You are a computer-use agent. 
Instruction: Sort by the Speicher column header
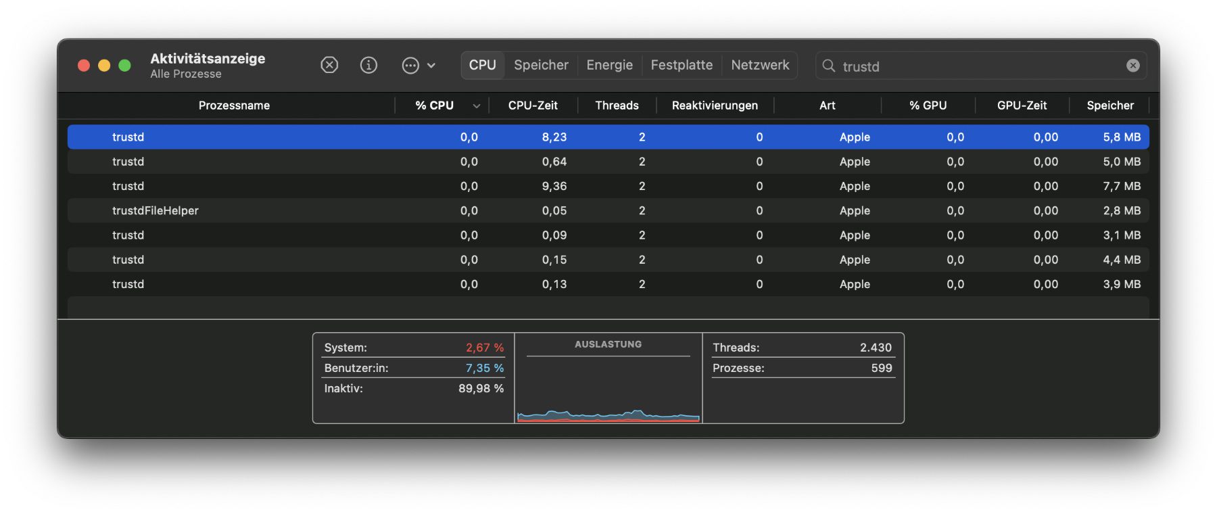click(x=1109, y=106)
